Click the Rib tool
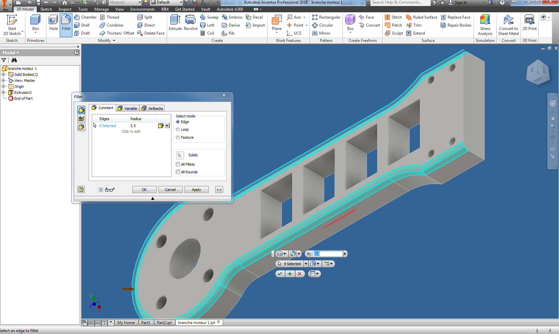The height and width of the screenshot is (334, 559). (228, 33)
